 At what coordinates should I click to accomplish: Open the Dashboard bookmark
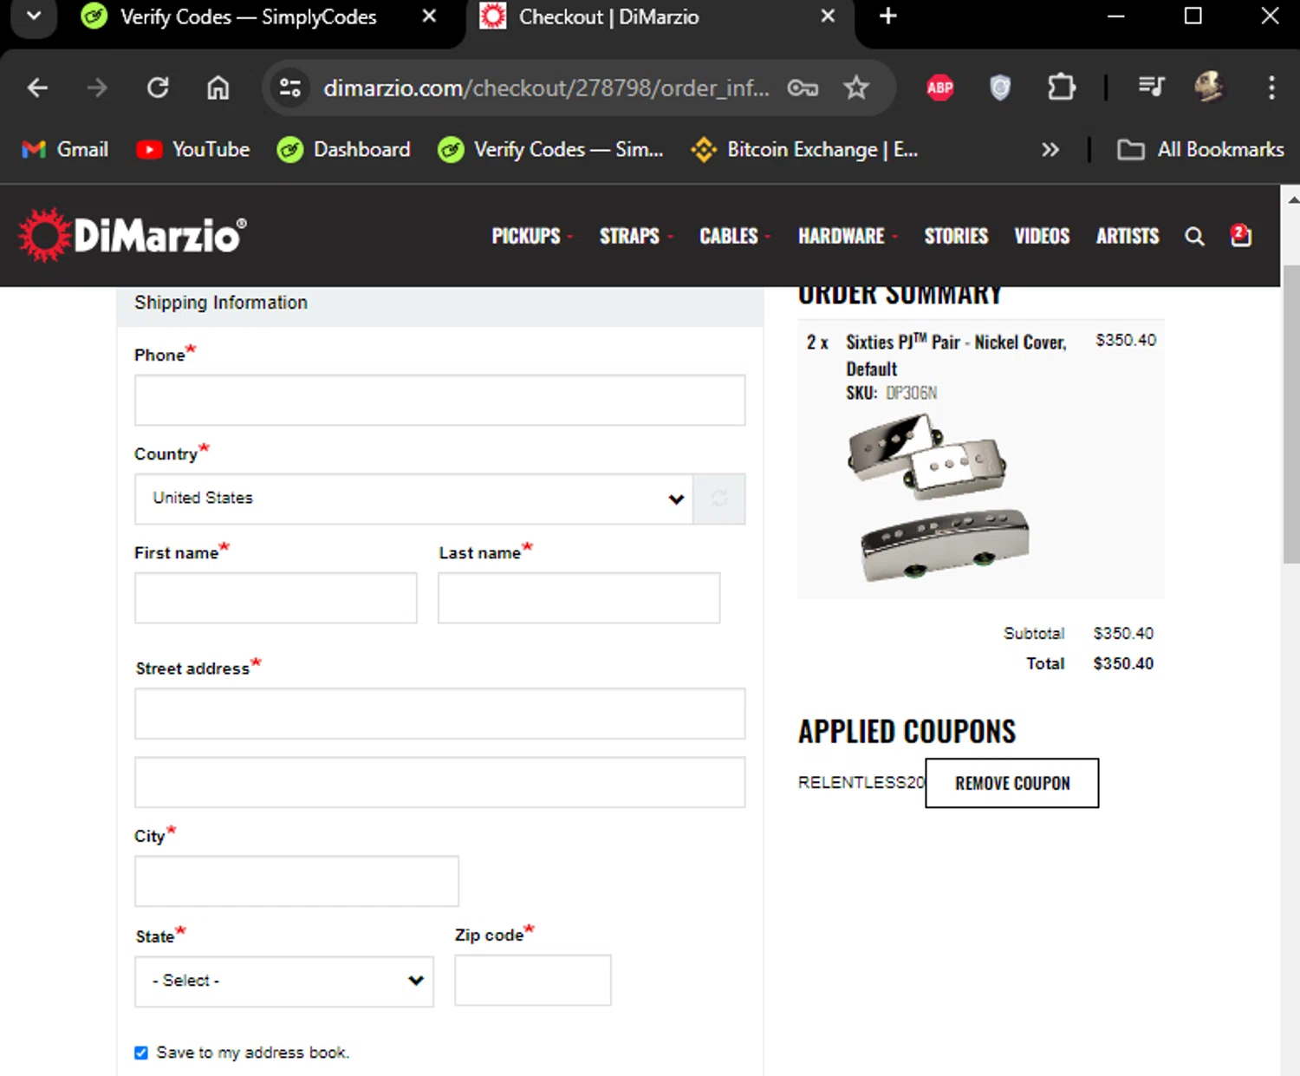click(343, 149)
